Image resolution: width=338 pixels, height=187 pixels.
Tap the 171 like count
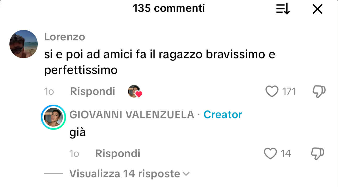[x=289, y=92]
